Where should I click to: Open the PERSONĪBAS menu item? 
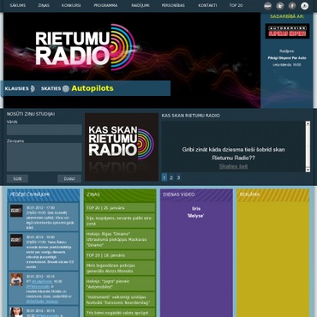(173, 5)
